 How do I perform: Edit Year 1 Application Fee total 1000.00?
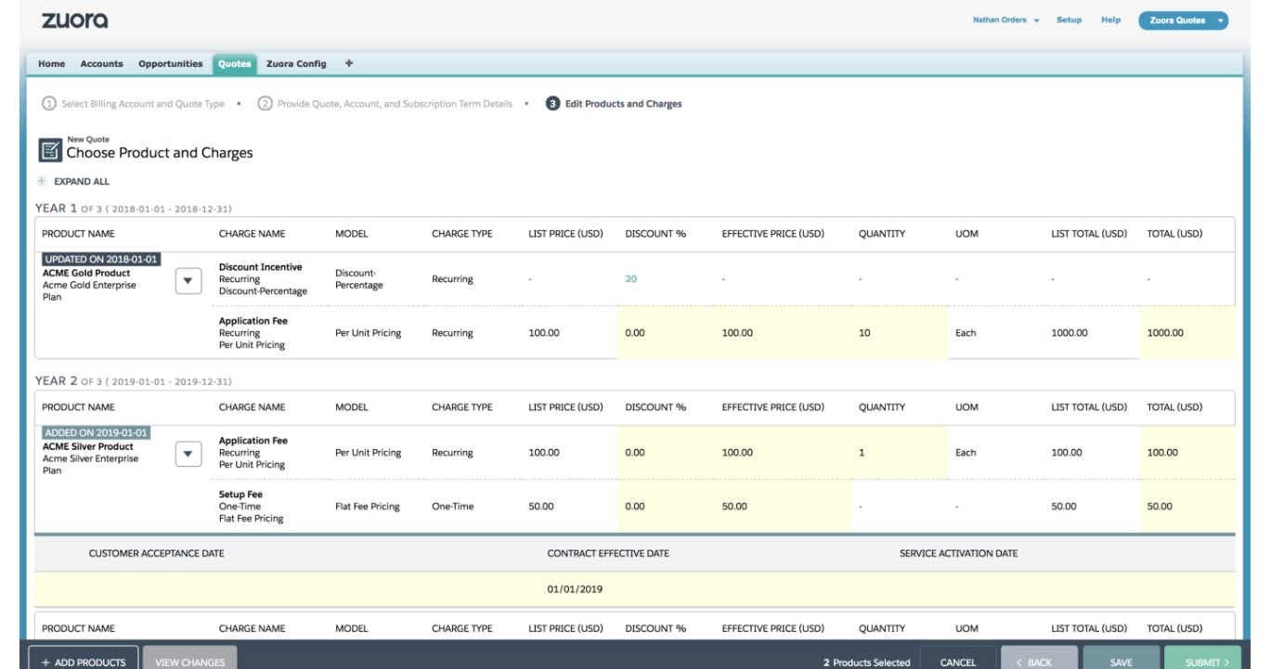pos(1187,332)
